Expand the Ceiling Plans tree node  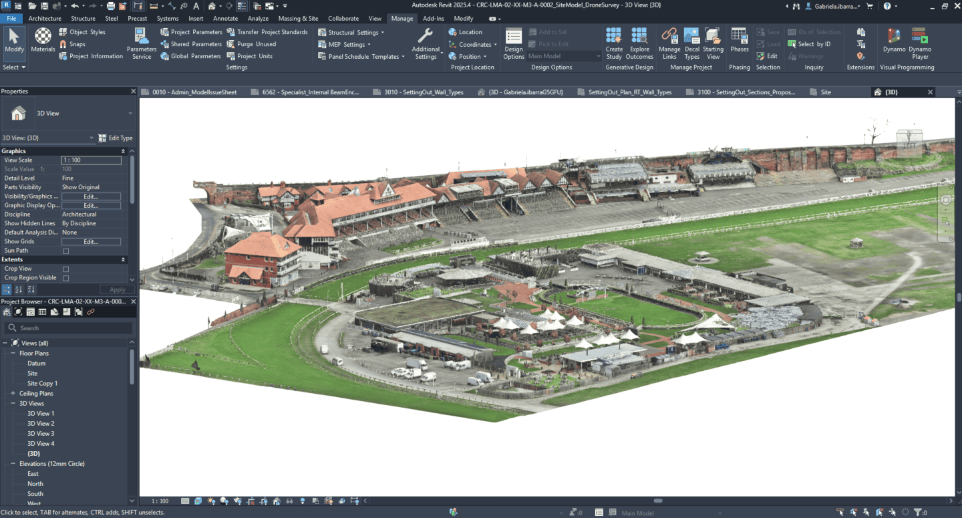pos(13,394)
